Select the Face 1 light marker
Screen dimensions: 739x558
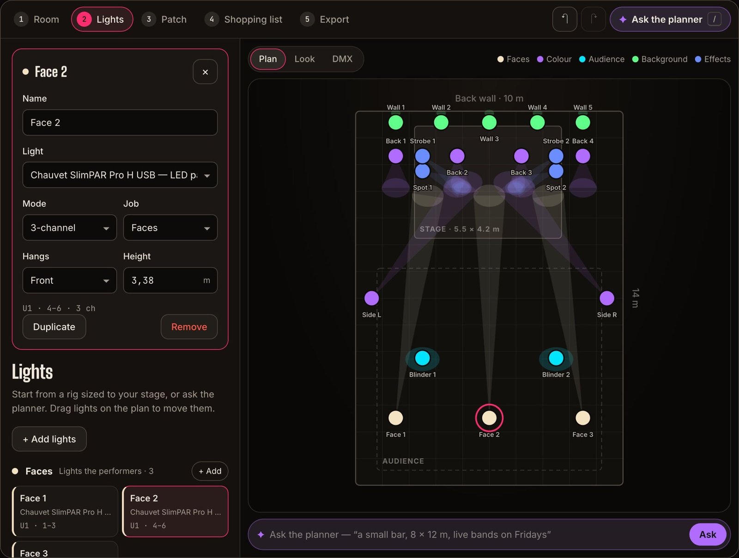395,418
